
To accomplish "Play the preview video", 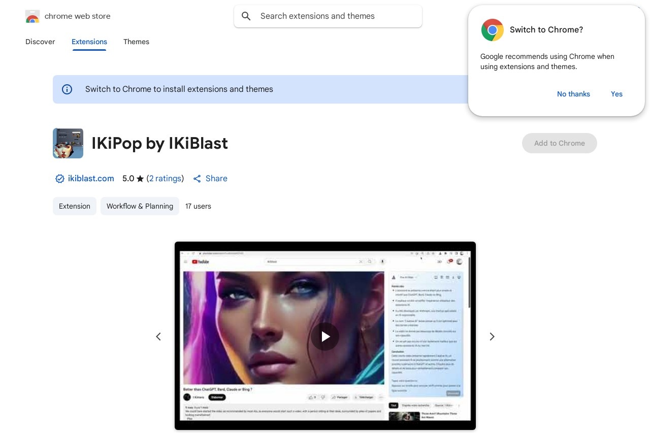I will pos(325,336).
